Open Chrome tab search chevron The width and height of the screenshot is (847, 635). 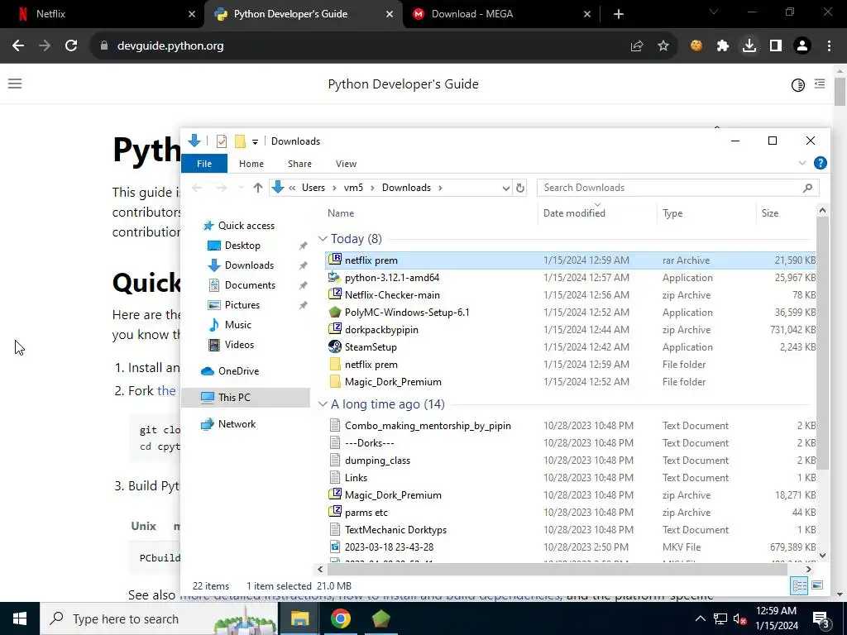point(714,12)
